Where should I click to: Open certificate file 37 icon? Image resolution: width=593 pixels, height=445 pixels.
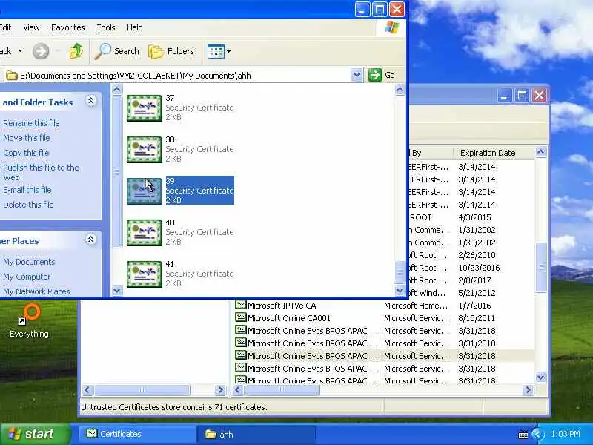(x=145, y=108)
